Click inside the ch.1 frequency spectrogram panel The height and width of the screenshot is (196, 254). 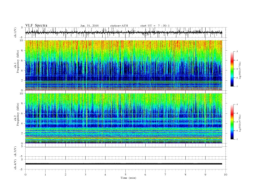pyautogui.click(x=123, y=65)
